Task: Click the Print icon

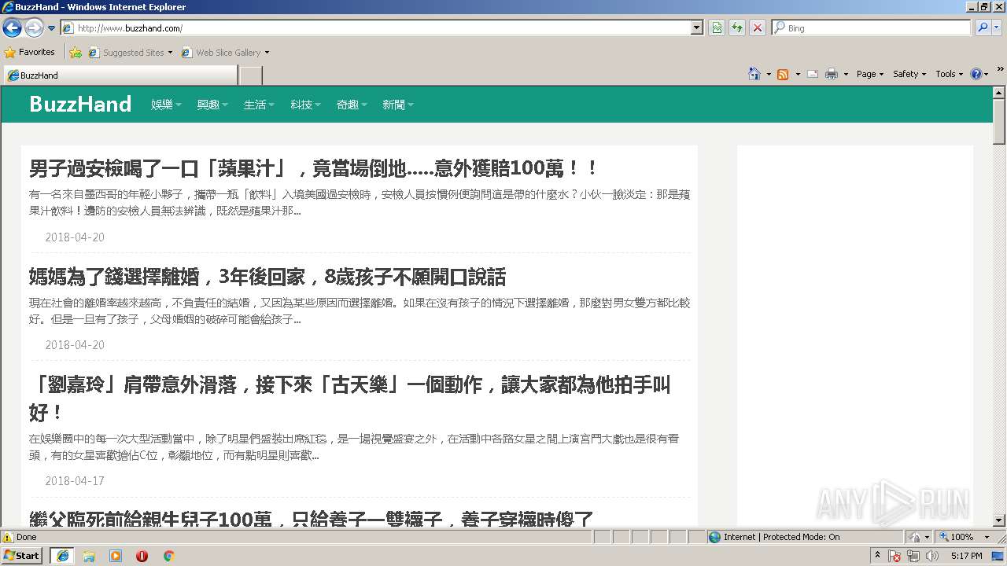Action: click(832, 74)
